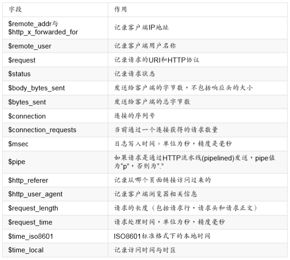Screen dimensions: 290x260
Task: Click the $connection field name
Action: coord(27,116)
